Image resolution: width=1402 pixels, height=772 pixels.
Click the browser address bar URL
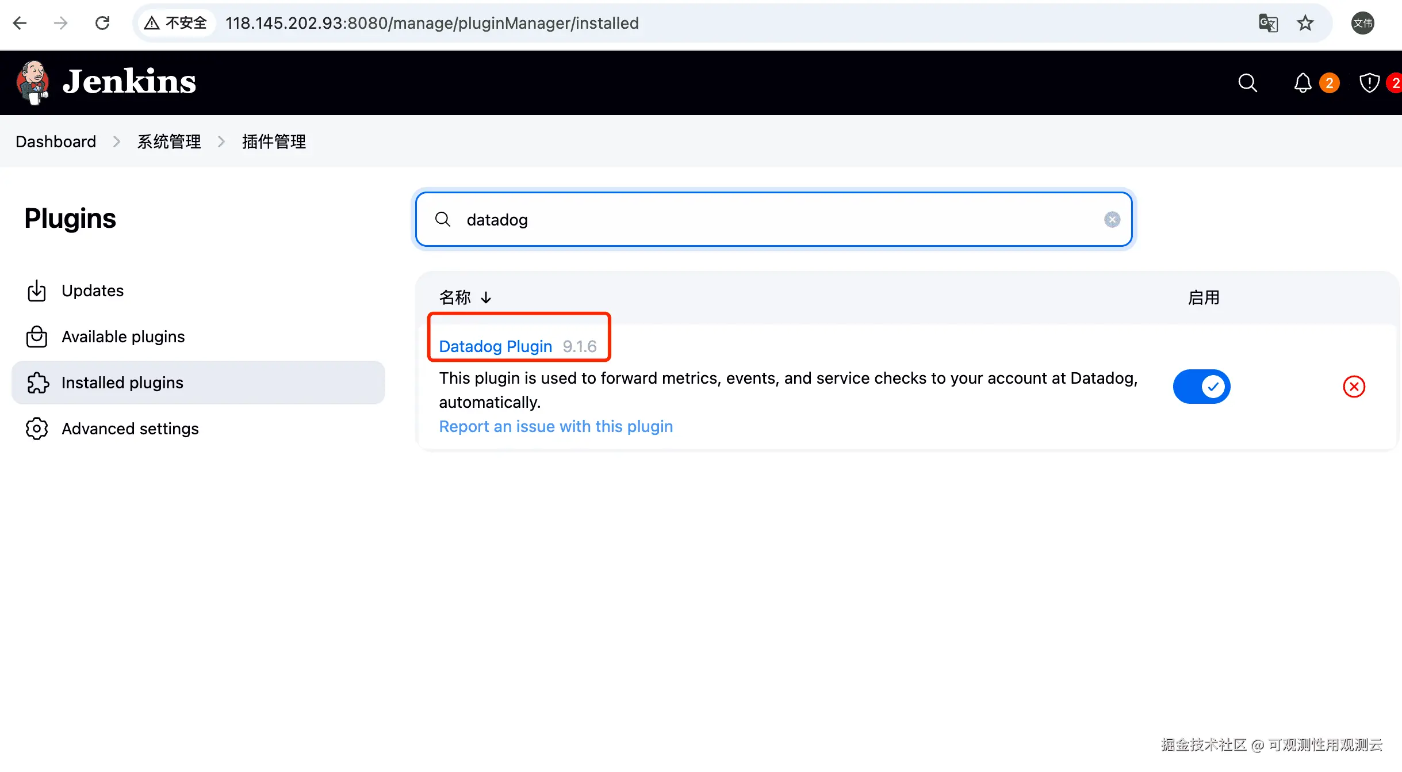[432, 23]
